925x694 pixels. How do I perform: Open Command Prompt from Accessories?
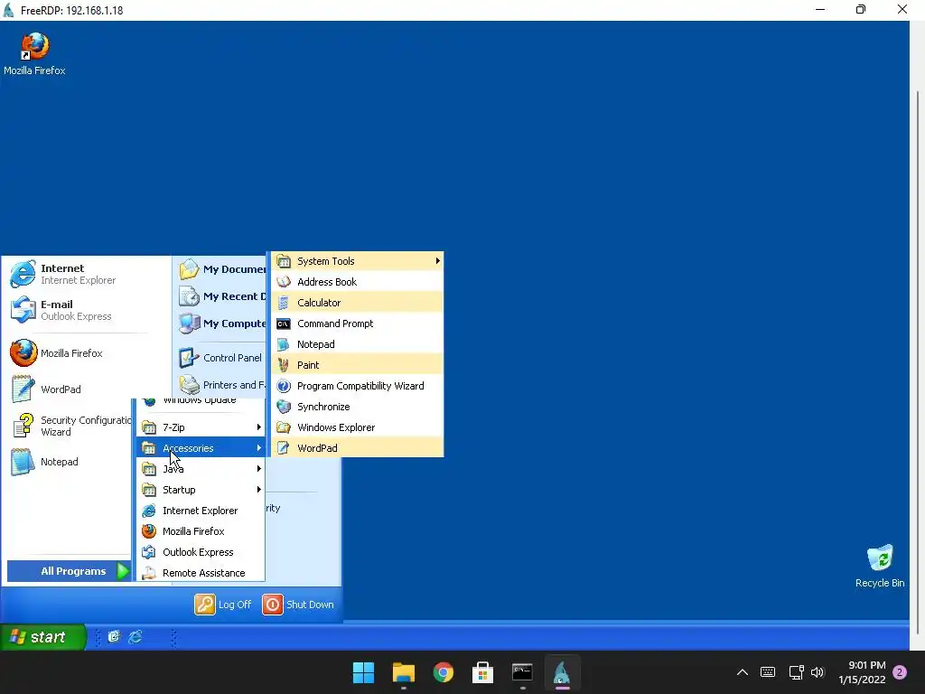point(358,324)
